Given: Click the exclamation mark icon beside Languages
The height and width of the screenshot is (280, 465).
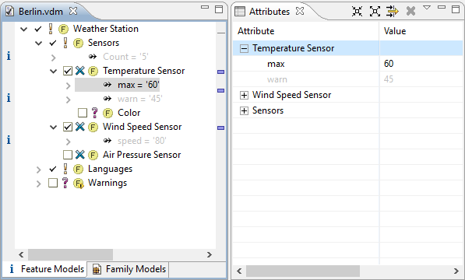Looking at the screenshot, I should coord(65,169).
